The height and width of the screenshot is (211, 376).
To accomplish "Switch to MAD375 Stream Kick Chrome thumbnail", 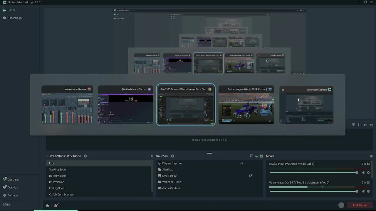I will 186,105.
